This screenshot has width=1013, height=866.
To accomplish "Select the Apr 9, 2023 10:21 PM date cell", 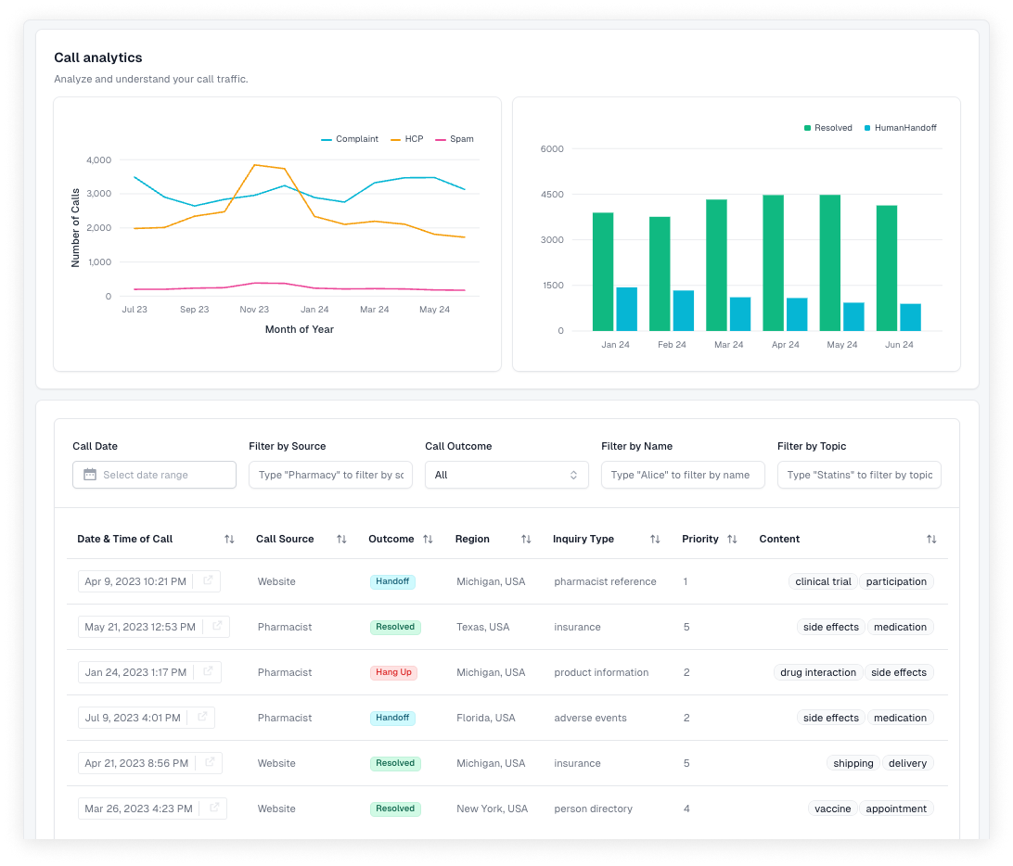I will [x=149, y=581].
